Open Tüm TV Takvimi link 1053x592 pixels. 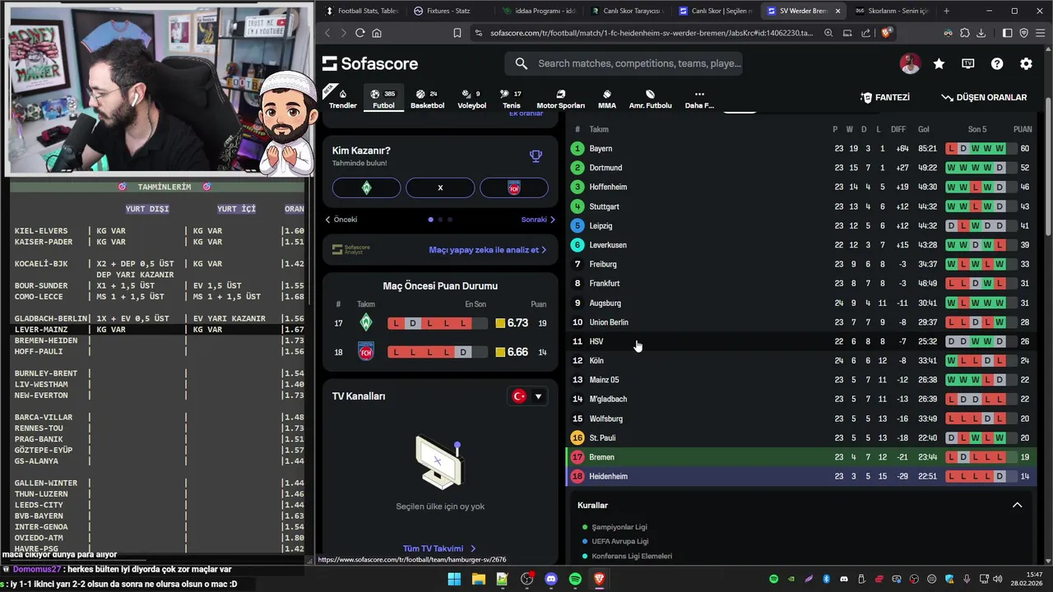click(439, 548)
